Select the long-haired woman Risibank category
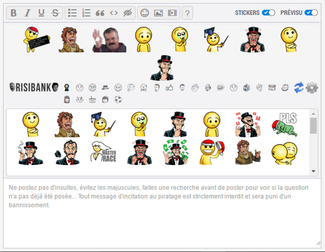 pos(67,100)
